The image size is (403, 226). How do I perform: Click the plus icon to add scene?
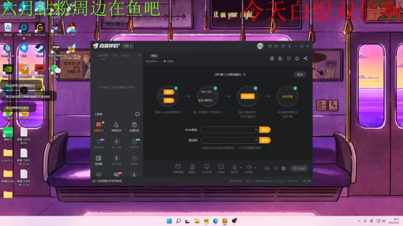pos(140,55)
